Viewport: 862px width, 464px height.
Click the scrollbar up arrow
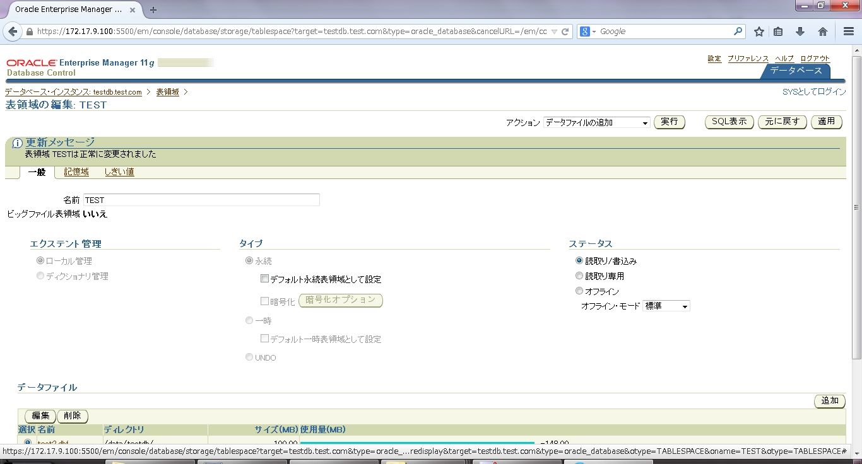[x=856, y=50]
